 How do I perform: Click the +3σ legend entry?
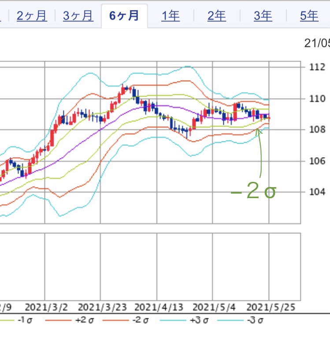pos(184,320)
